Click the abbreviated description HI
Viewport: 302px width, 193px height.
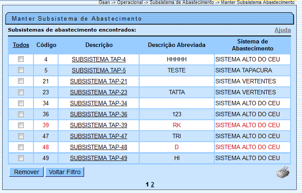pos(177,158)
